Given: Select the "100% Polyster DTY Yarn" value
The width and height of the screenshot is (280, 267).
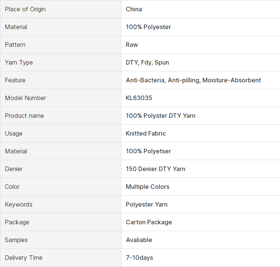Looking at the screenshot, I should pyautogui.click(x=161, y=116).
